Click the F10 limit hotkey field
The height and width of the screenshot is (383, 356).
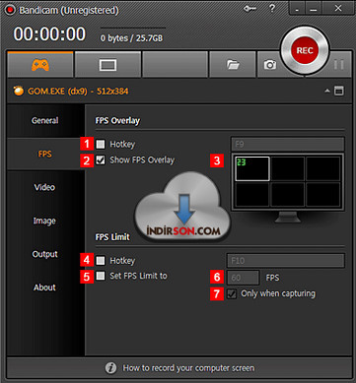286,261
